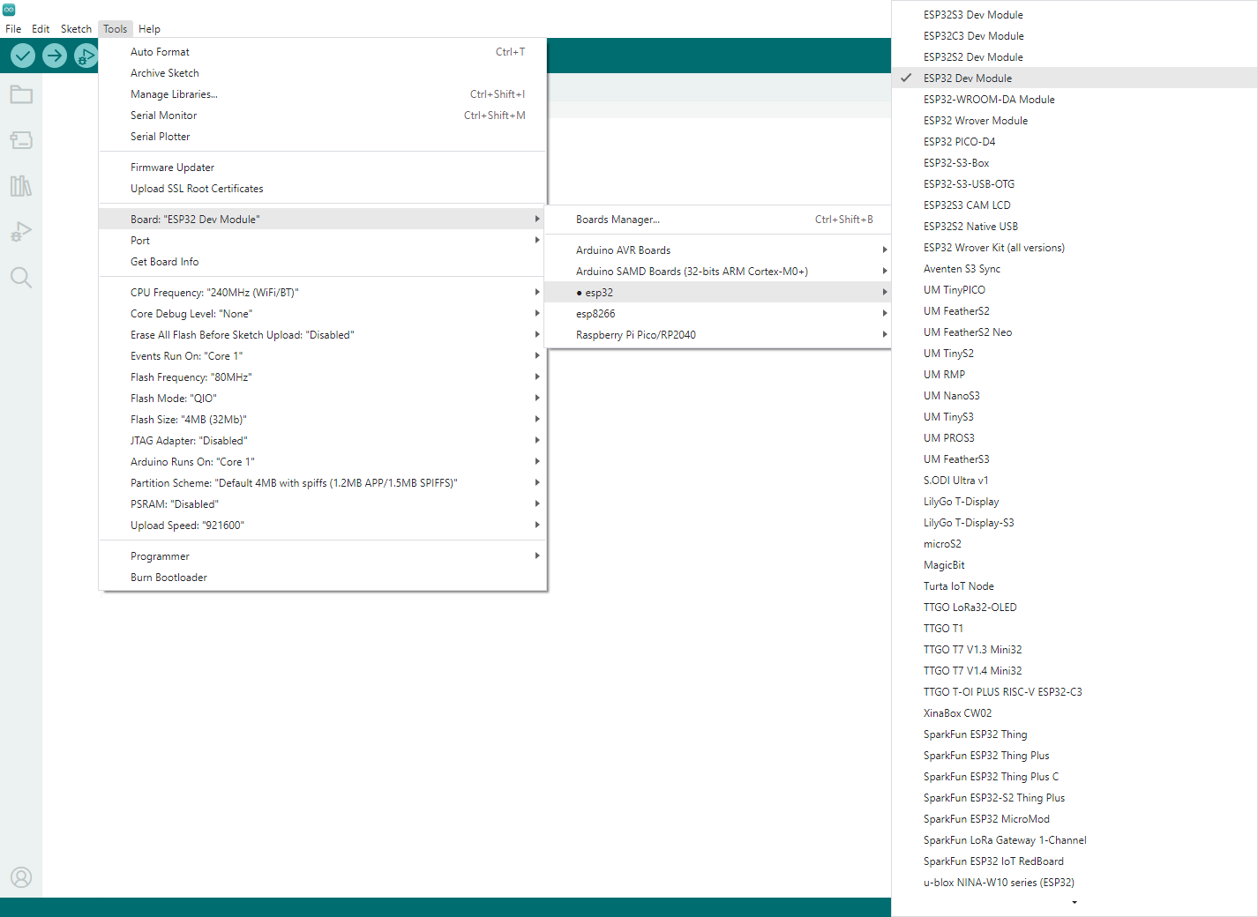Screen dimensions: 1258x917
Task: Expand Flash Size option
Action: 323,420
